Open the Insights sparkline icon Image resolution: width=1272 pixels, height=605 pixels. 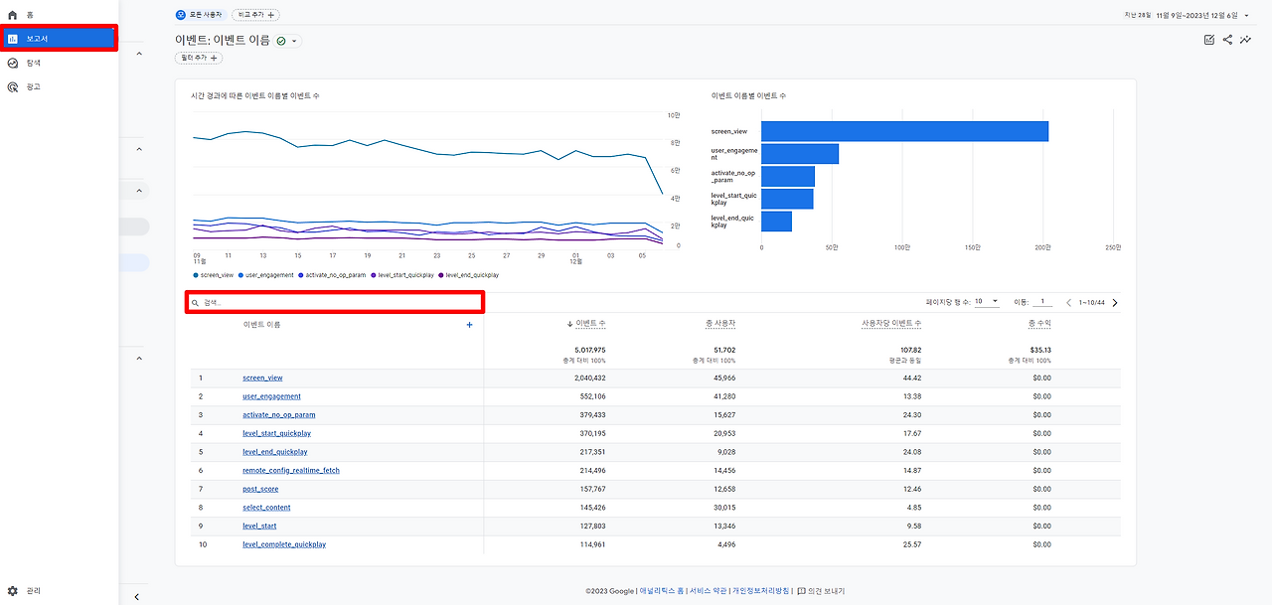1245,40
